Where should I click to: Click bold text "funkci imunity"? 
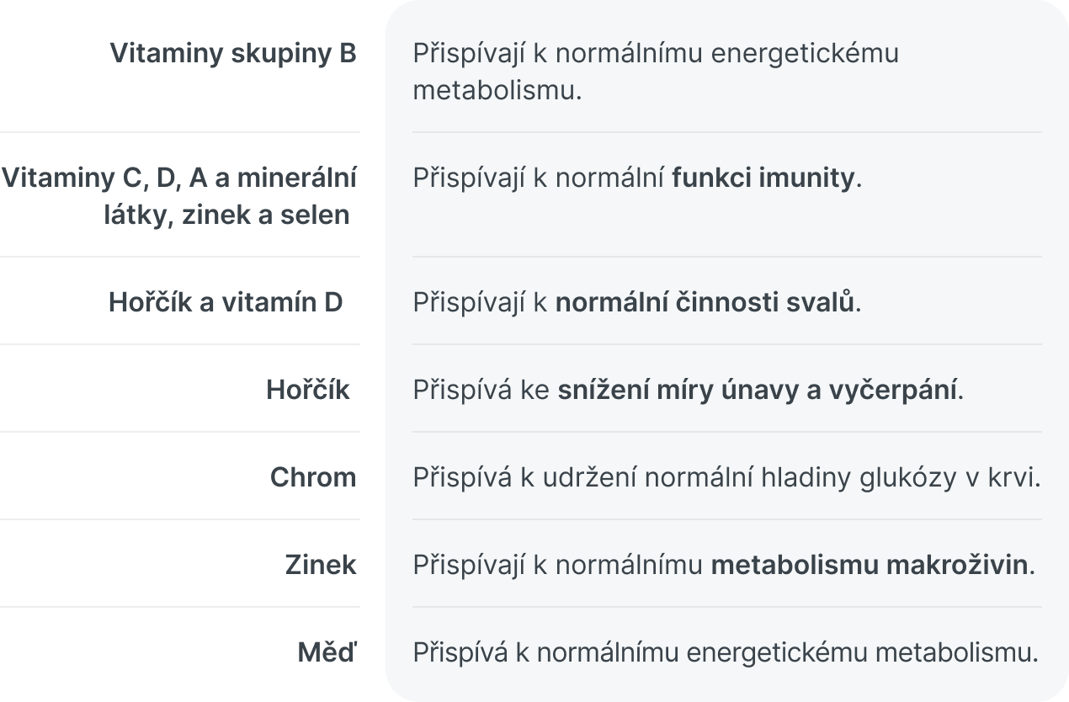click(763, 178)
